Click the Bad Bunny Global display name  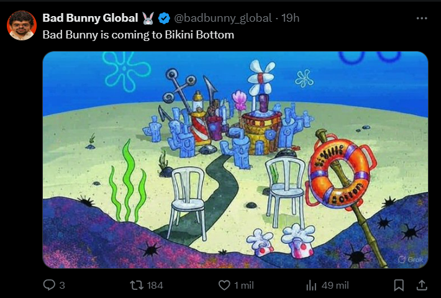pyautogui.click(x=90, y=18)
